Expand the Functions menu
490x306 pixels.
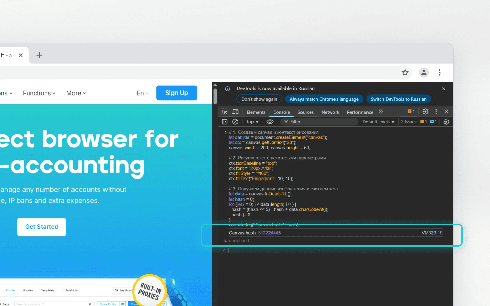tap(39, 93)
